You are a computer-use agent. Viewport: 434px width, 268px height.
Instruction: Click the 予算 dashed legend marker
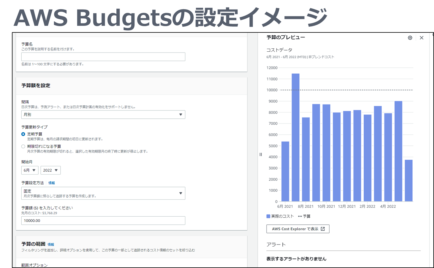(x=300, y=216)
